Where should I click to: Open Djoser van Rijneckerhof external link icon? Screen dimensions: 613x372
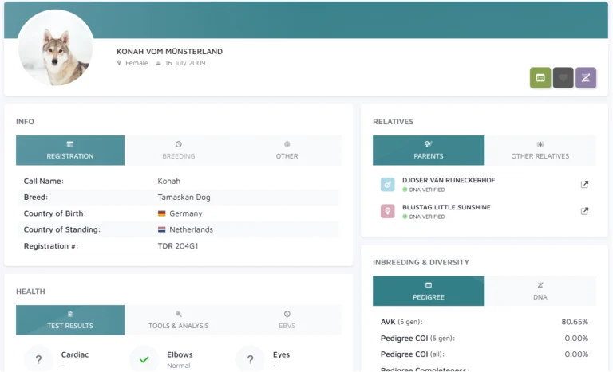[584, 185]
